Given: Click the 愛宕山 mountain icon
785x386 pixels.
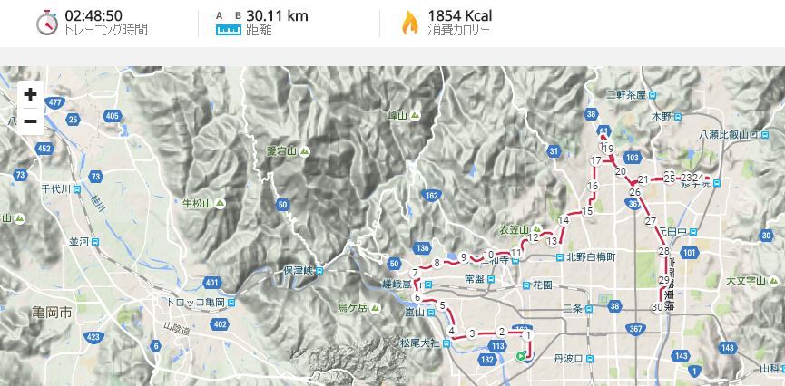Looking at the screenshot, I should tap(304, 151).
